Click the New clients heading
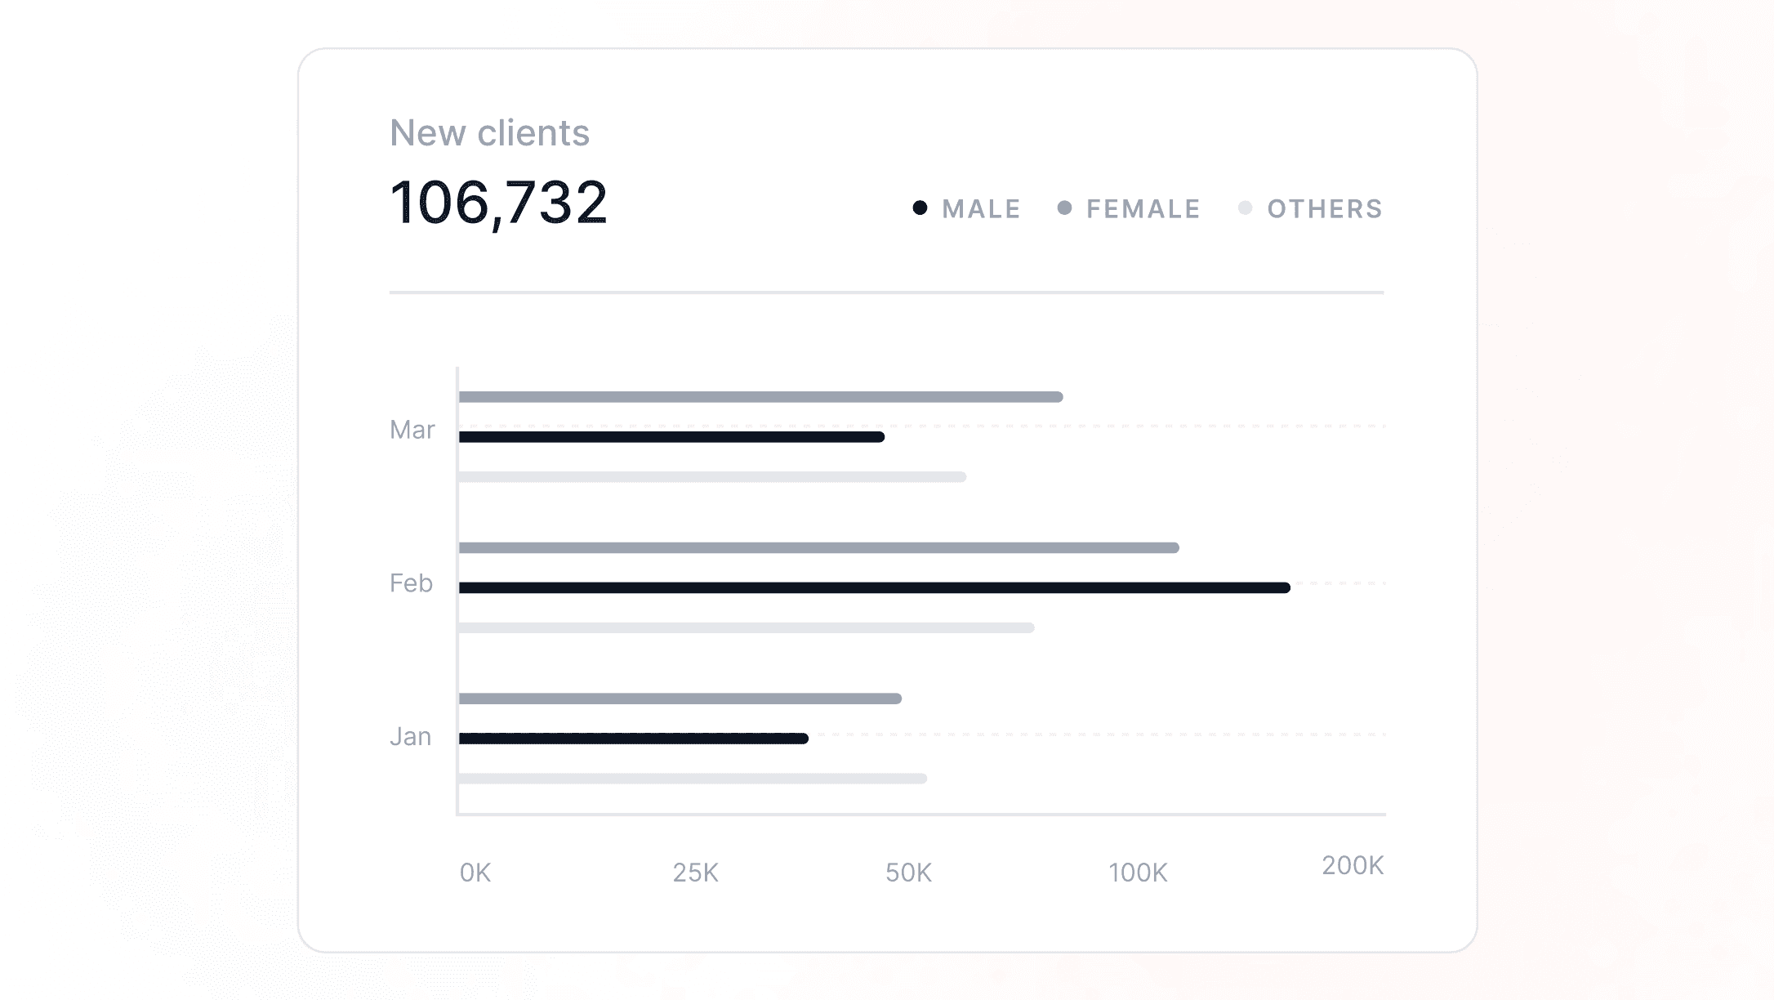Viewport: 1774px width, 1000px height. (x=489, y=133)
